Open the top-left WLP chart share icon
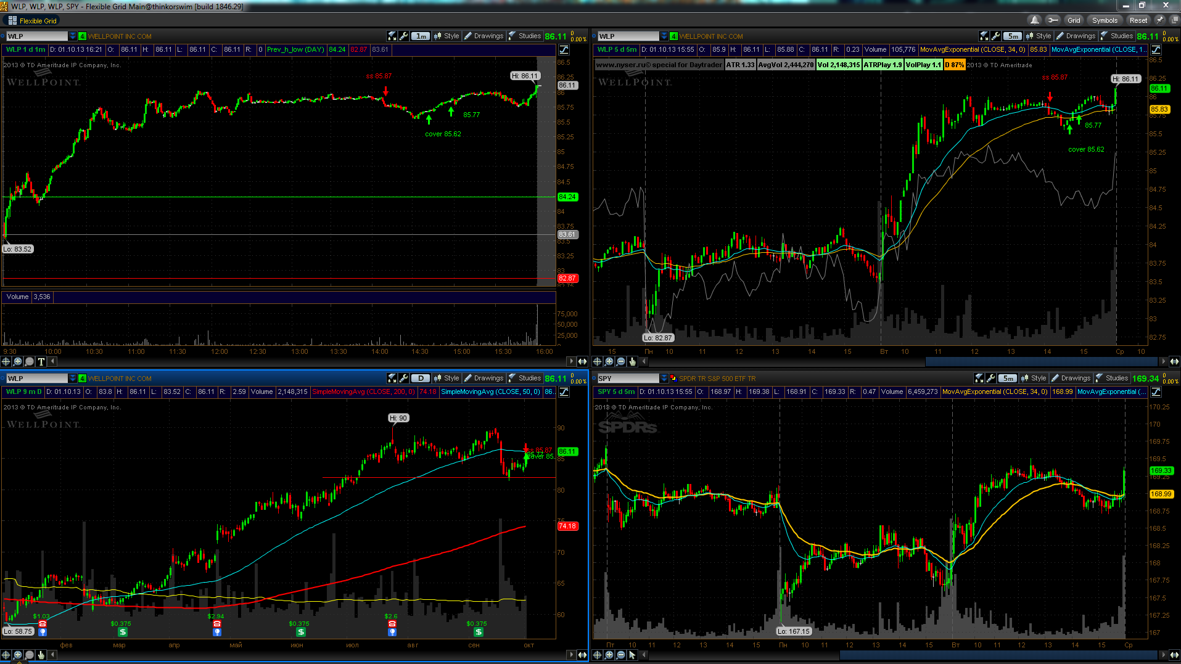 pos(392,36)
